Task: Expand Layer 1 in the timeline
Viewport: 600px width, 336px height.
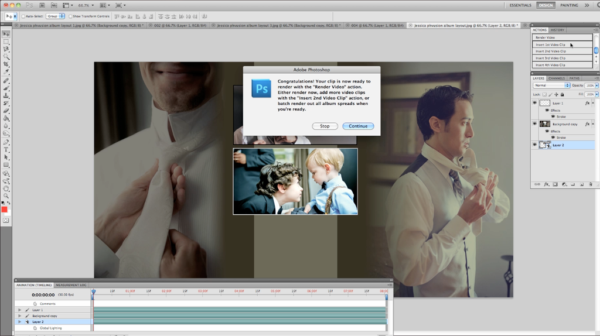Action: click(19, 310)
